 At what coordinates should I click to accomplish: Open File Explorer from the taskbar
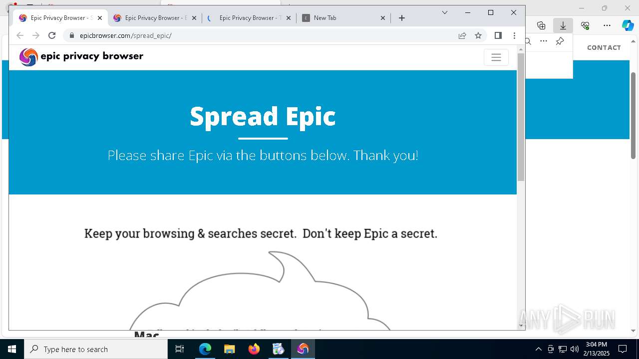tap(230, 349)
